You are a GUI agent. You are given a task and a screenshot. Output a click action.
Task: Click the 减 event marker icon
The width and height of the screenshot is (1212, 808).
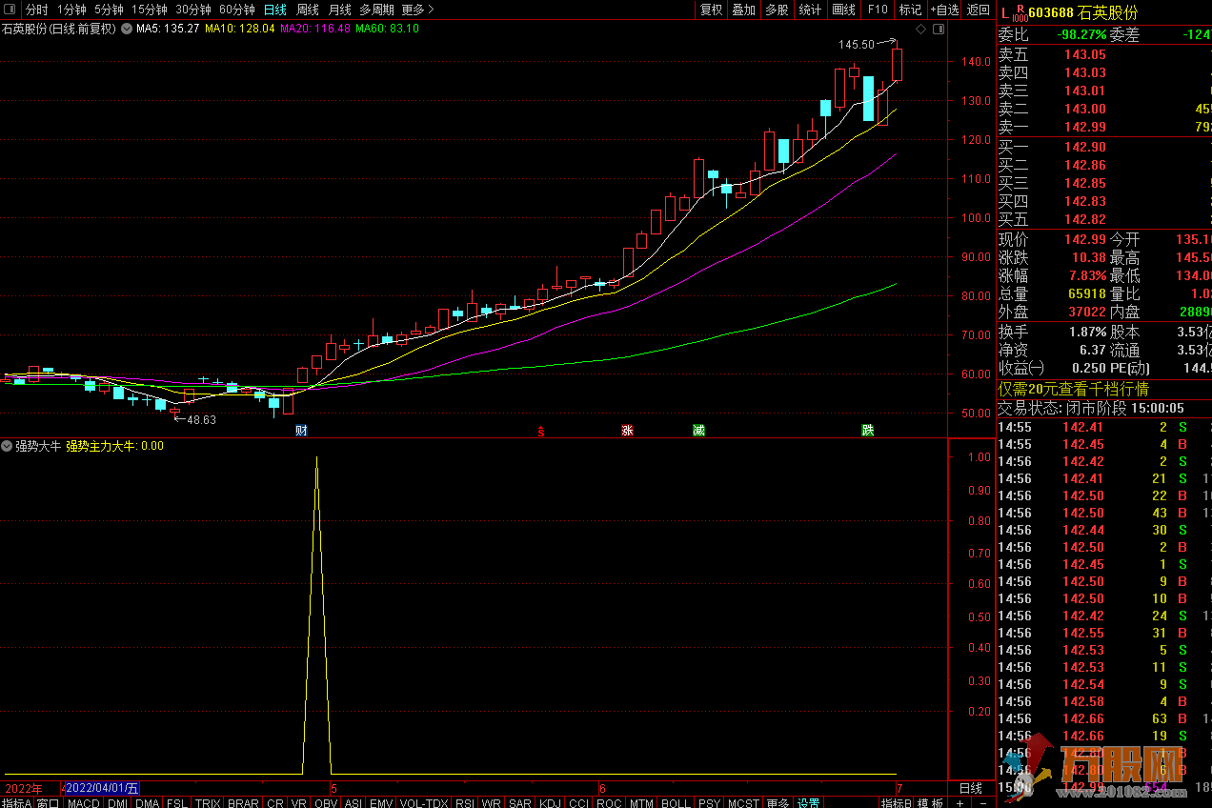pos(698,431)
